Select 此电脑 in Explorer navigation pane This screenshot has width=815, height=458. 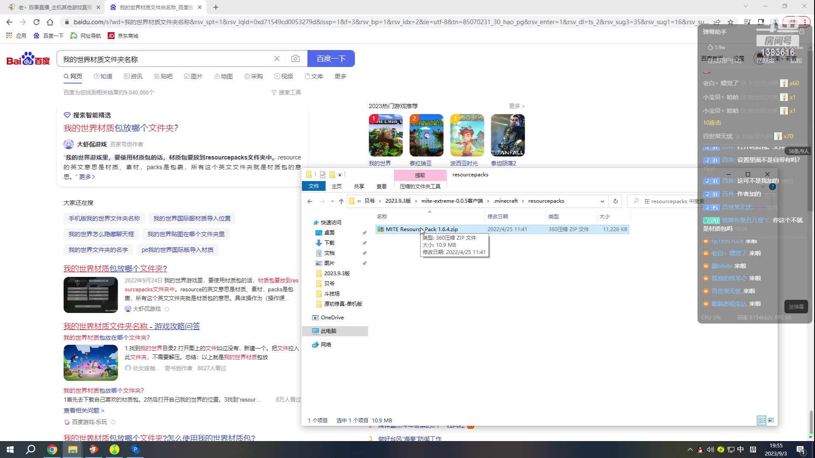pyautogui.click(x=335, y=331)
